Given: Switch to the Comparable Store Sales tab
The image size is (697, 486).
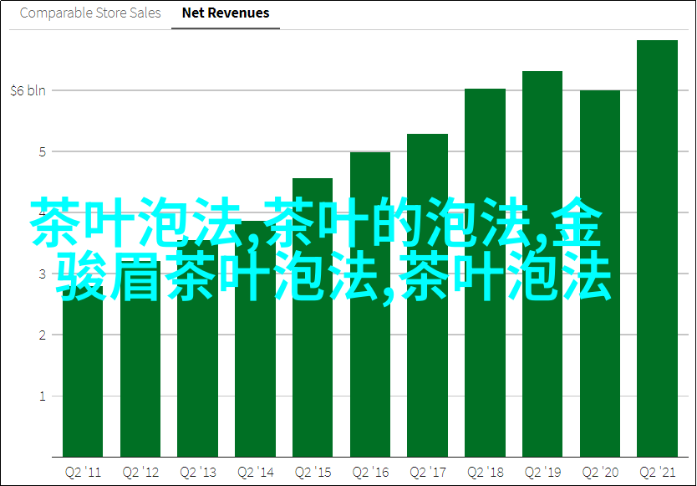Looking at the screenshot, I should pos(89,13).
